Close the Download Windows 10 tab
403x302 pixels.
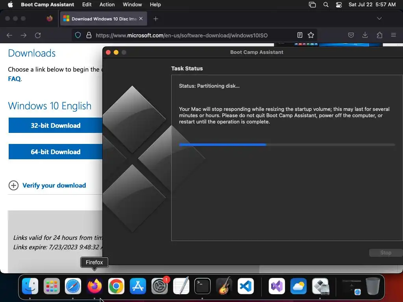pos(141,18)
